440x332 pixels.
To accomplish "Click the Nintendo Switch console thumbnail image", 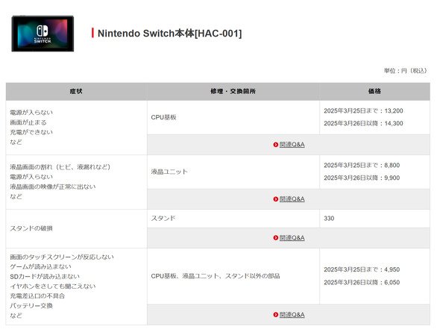I will coord(43,34).
